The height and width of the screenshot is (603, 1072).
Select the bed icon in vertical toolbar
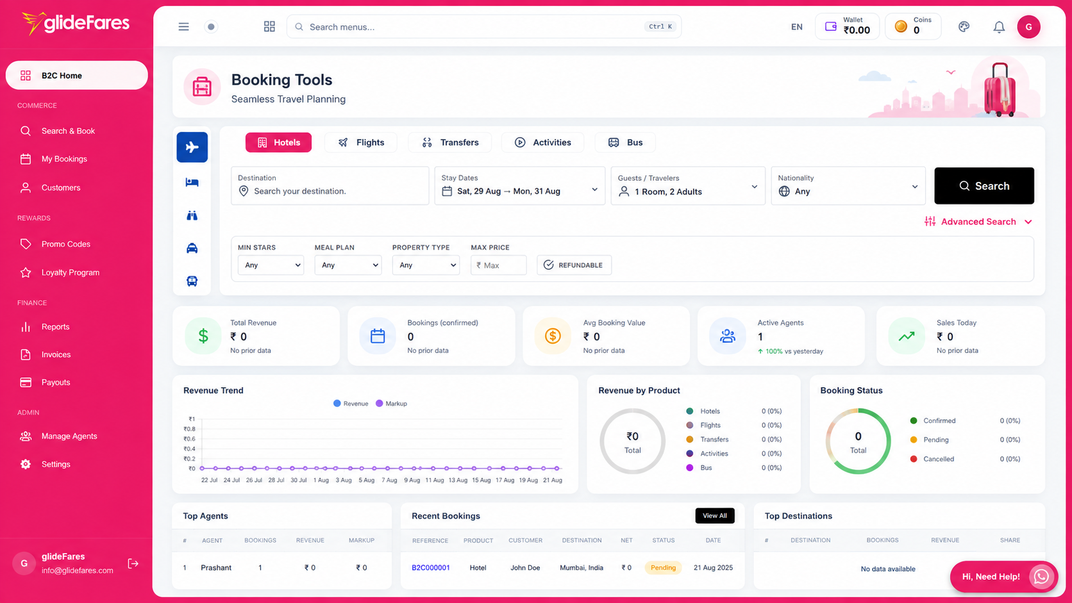pyautogui.click(x=192, y=183)
